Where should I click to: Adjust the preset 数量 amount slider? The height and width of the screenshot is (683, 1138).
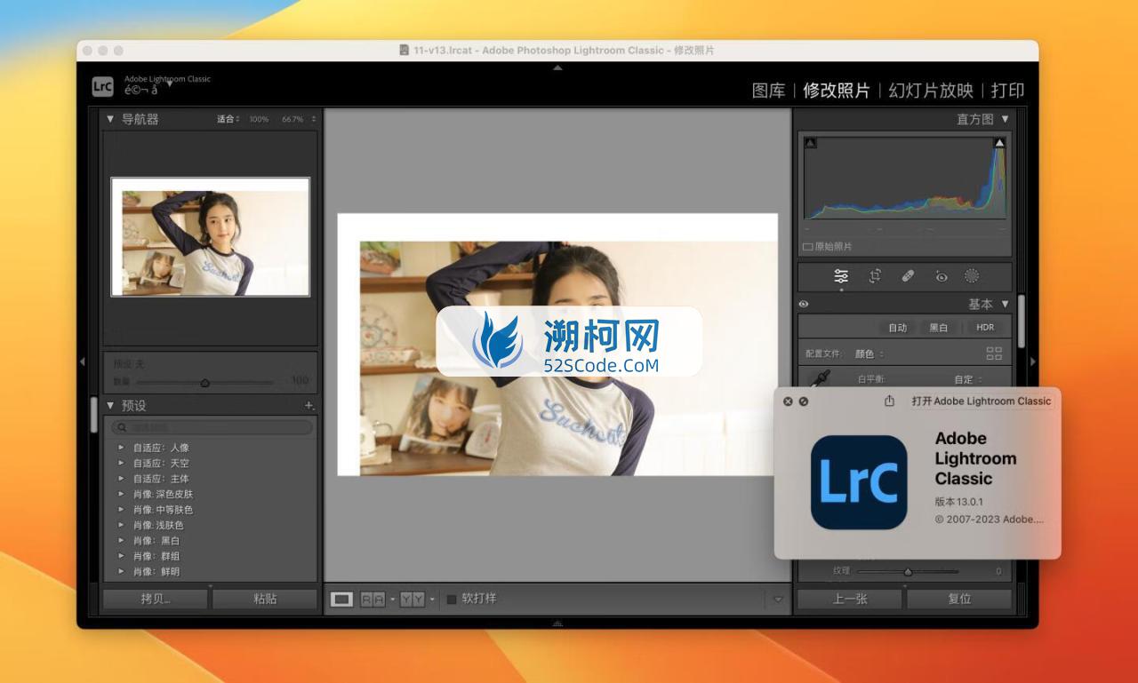click(204, 383)
